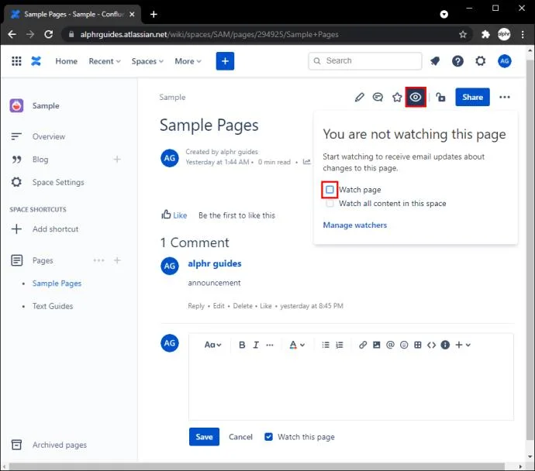Open Space Settings in sidebar
535x471 pixels.
click(58, 182)
